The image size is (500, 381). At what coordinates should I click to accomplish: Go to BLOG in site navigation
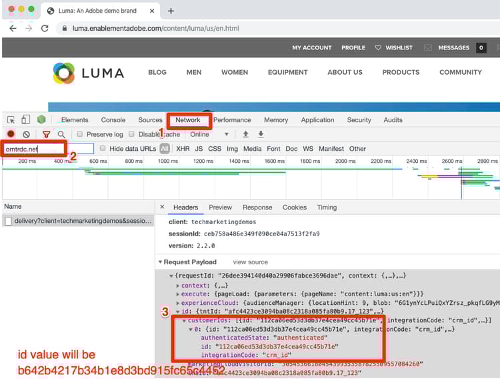click(157, 72)
